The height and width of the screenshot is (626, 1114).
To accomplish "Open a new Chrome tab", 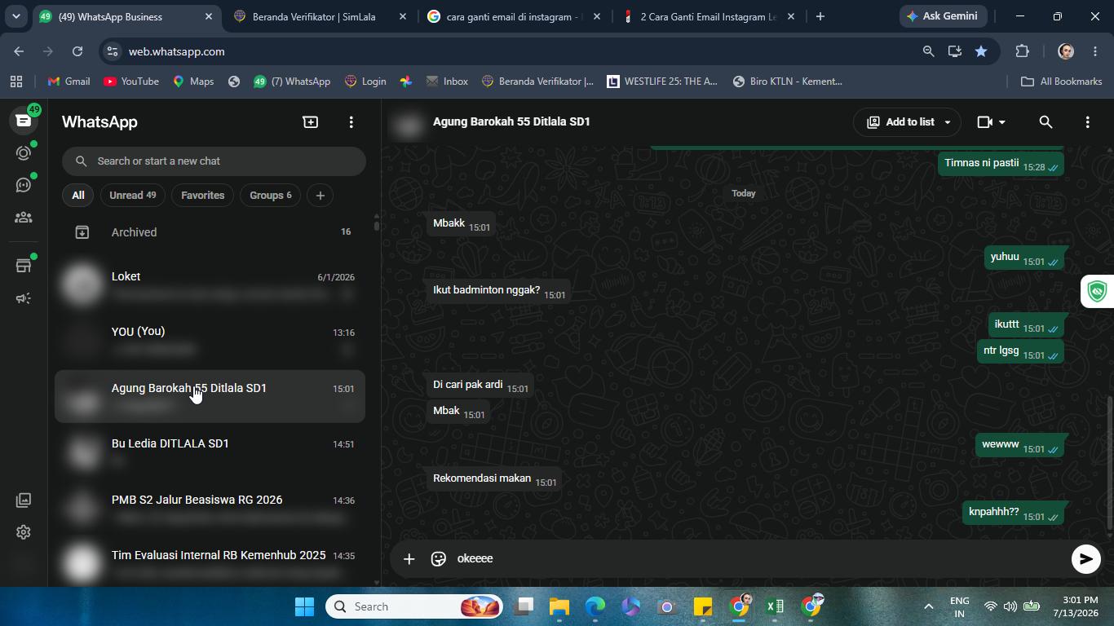I will pos(820,16).
